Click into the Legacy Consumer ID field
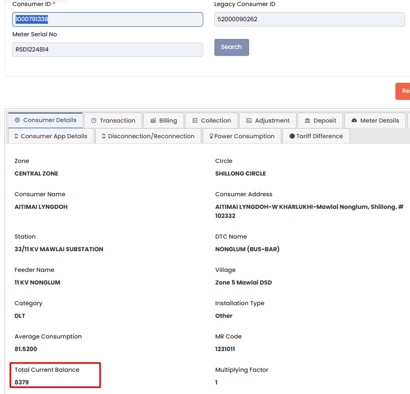Image resolution: width=410 pixels, height=394 pixels. pos(309,20)
